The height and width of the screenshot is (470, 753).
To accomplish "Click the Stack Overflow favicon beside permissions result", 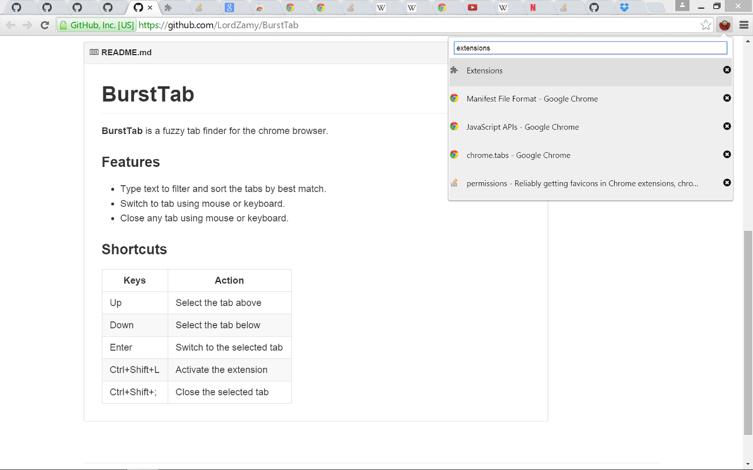I will tap(454, 183).
